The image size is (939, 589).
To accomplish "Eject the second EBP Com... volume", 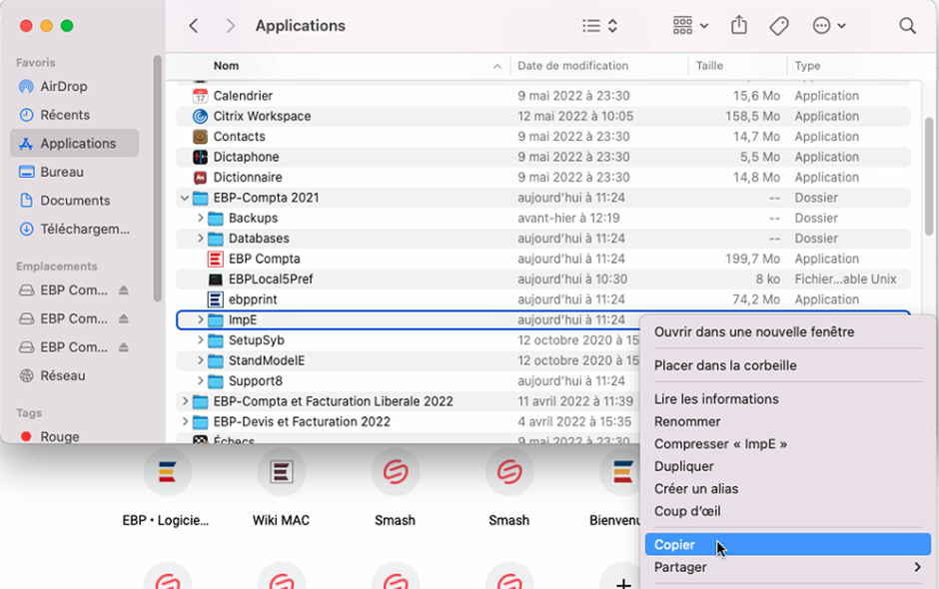I will pyautogui.click(x=123, y=318).
